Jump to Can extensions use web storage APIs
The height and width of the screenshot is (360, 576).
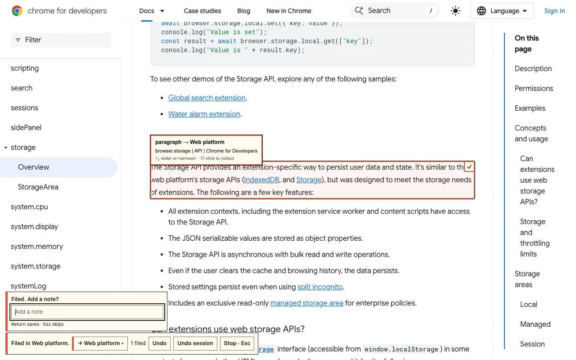click(537, 180)
